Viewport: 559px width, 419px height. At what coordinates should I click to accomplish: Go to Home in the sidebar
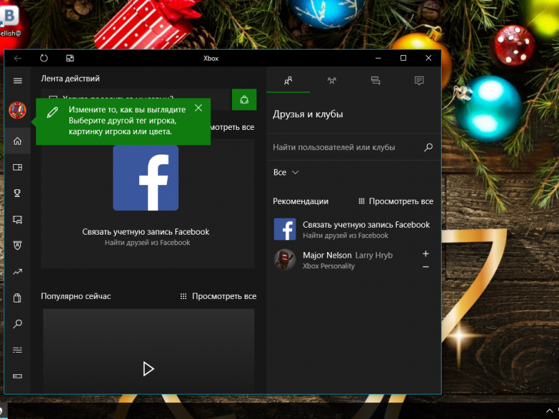17,141
